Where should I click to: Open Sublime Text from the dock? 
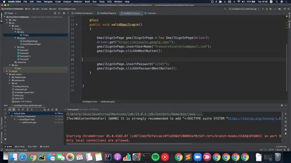pos(188,157)
